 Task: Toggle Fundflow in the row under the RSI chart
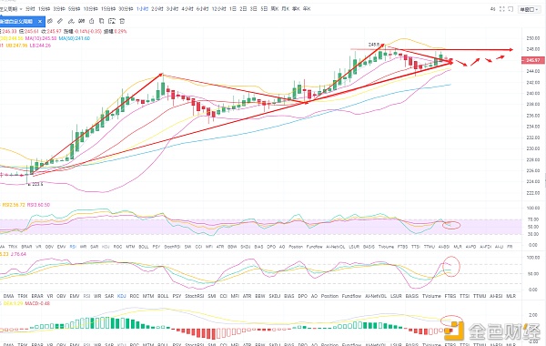point(315,247)
